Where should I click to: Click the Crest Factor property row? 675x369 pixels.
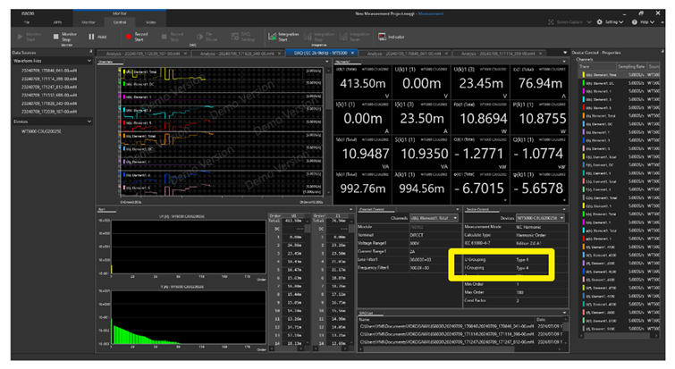tap(516, 300)
